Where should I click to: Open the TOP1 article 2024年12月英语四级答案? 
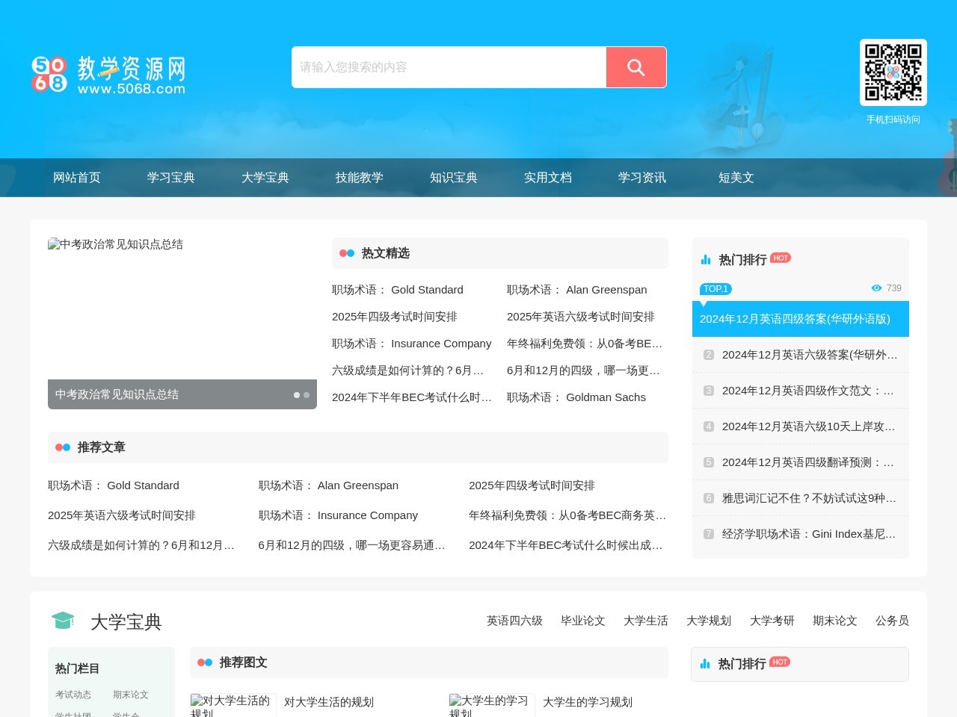(x=796, y=319)
